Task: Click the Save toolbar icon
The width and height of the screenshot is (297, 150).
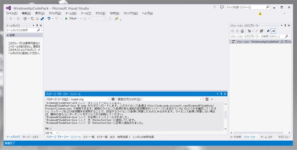Action: (38, 19)
